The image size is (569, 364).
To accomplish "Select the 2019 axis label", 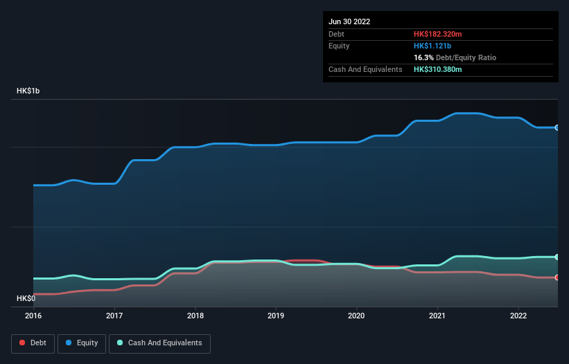I will click(x=276, y=316).
